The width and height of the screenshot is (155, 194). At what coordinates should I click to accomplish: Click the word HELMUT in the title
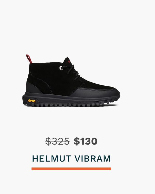click(52, 158)
